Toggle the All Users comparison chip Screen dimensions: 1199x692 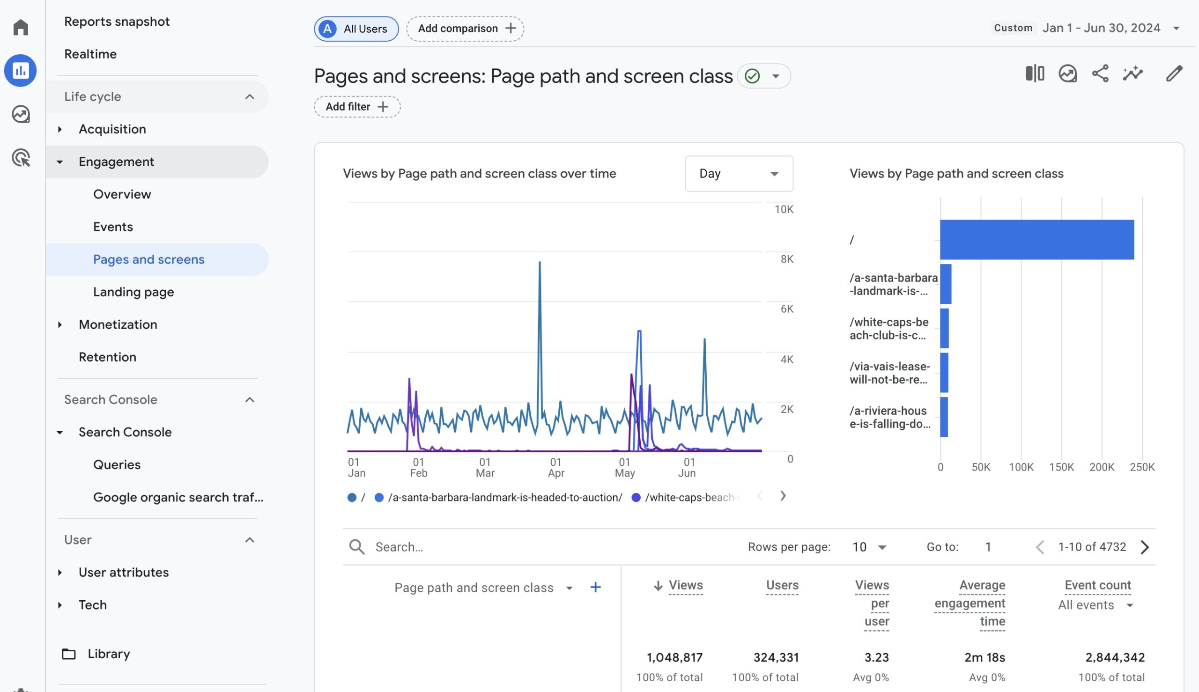[356, 29]
